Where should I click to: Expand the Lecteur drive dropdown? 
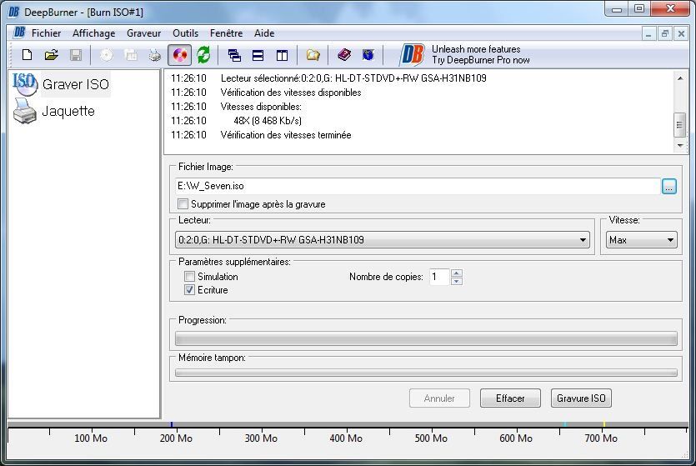pyautogui.click(x=583, y=240)
